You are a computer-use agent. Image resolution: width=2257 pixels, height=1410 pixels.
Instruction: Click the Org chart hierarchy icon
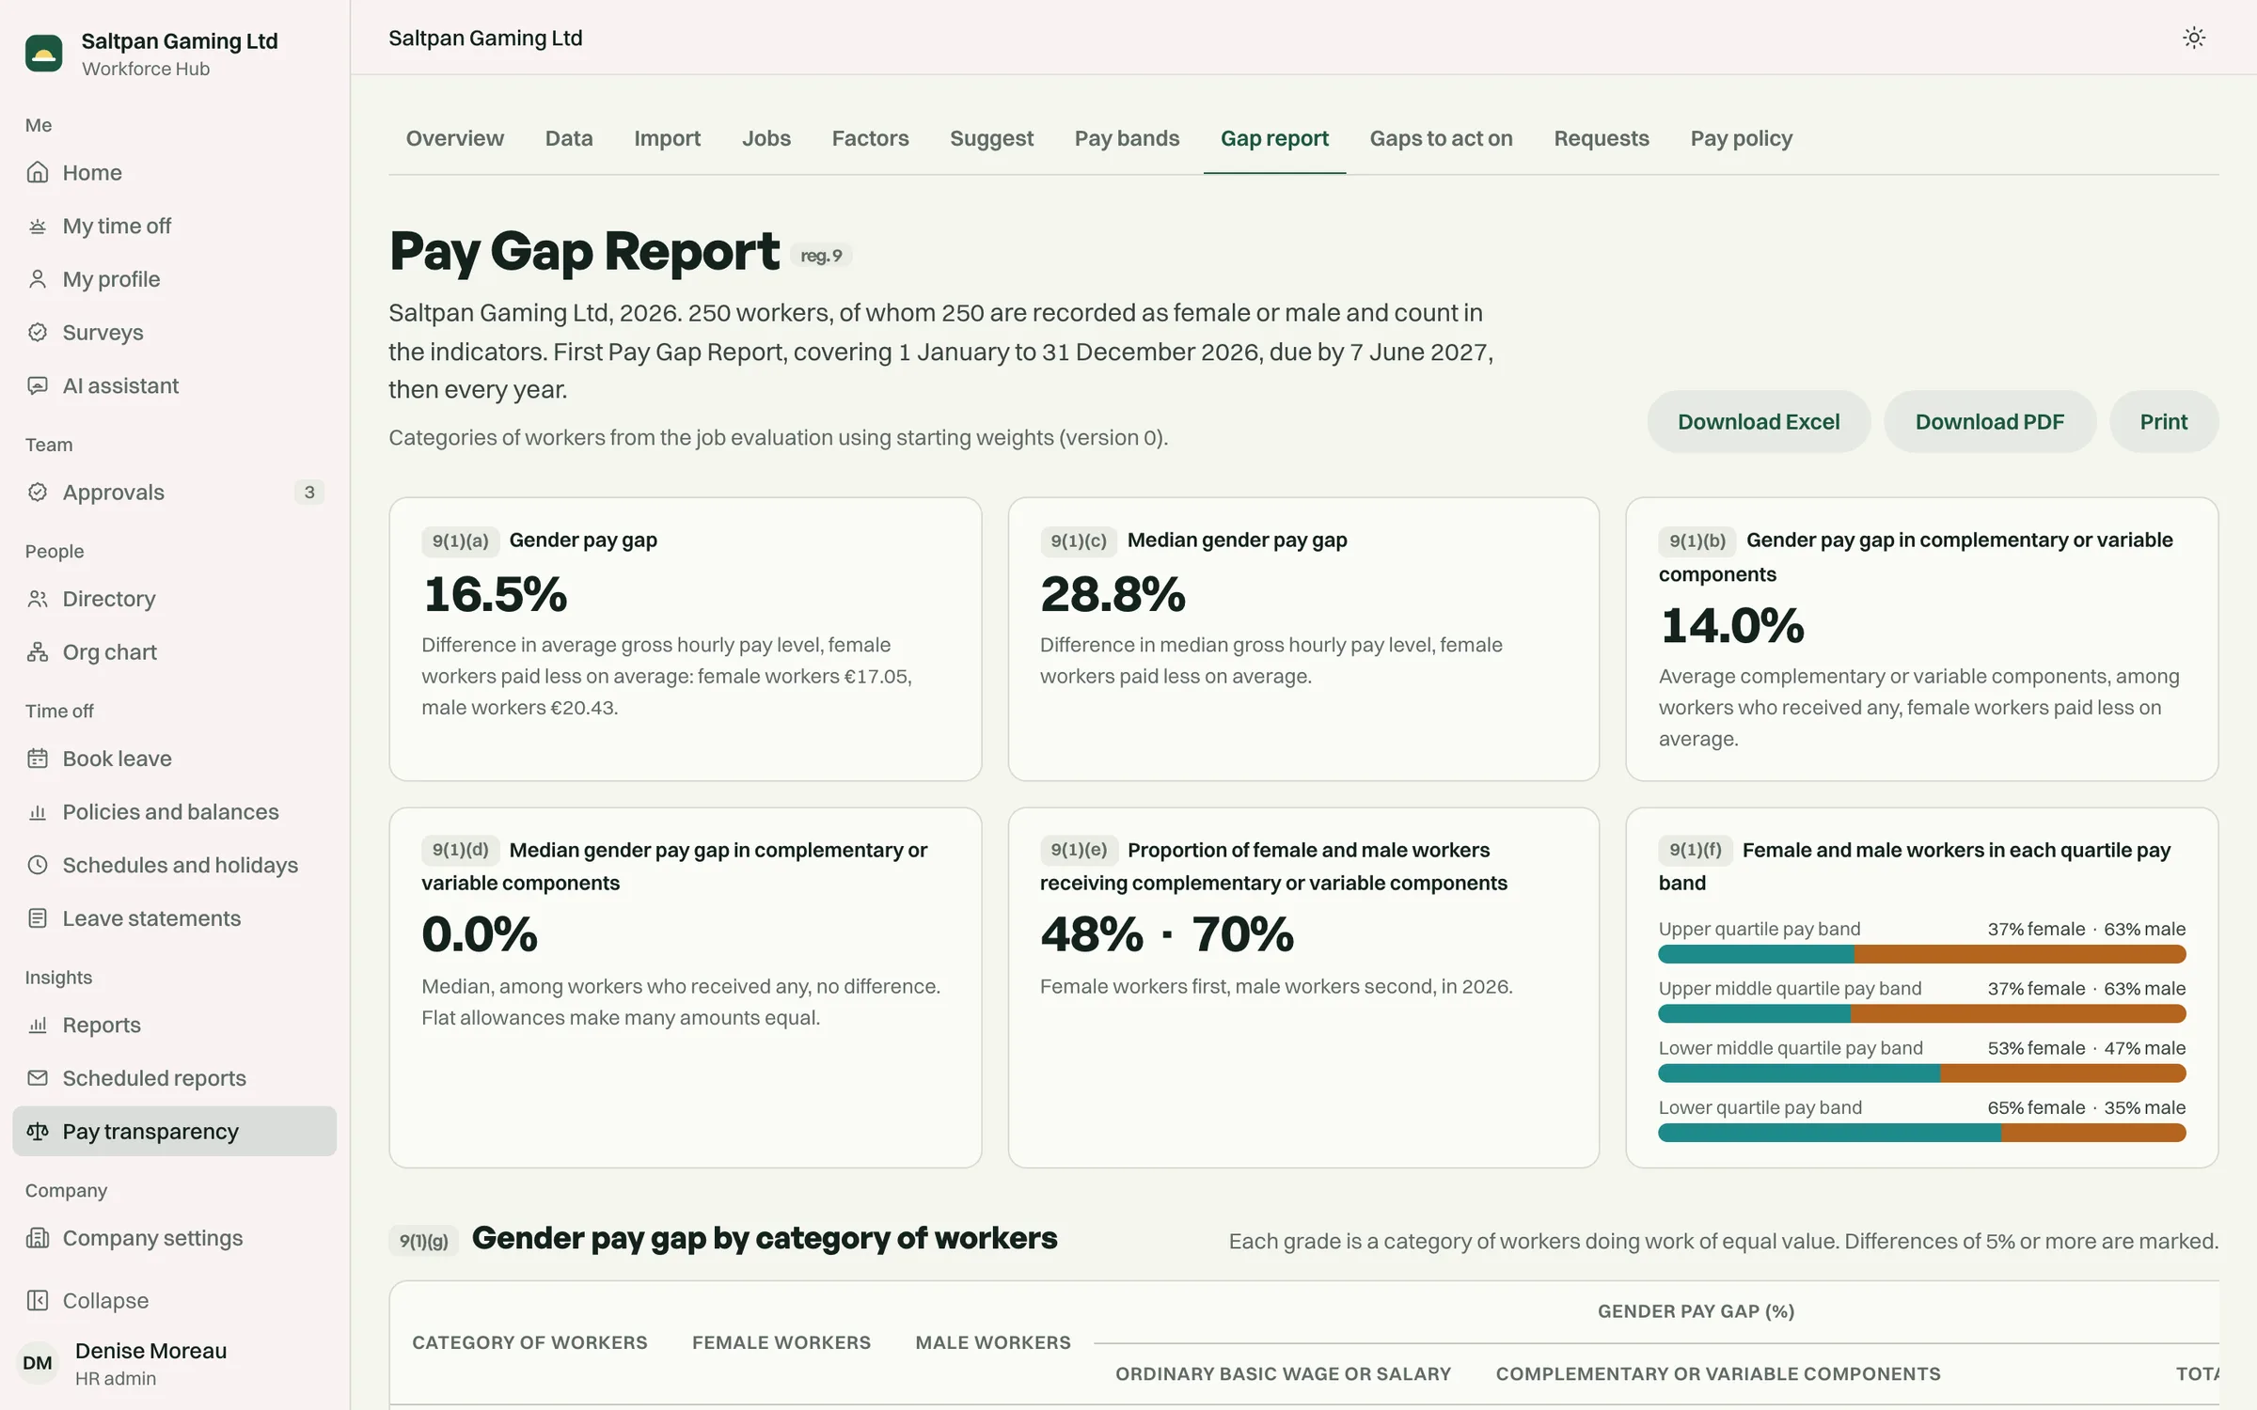[x=38, y=652]
